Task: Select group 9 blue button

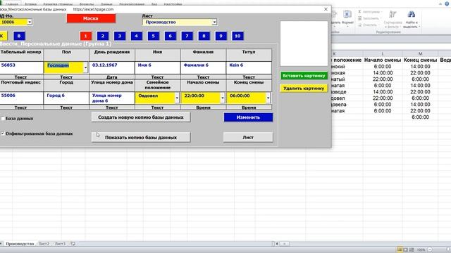Action: click(221, 36)
